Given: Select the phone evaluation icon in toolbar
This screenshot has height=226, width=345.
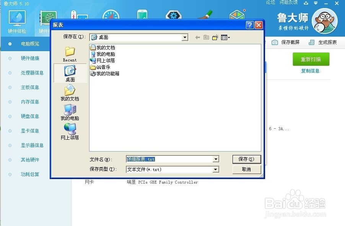Looking at the screenshot, I should click(142, 15).
